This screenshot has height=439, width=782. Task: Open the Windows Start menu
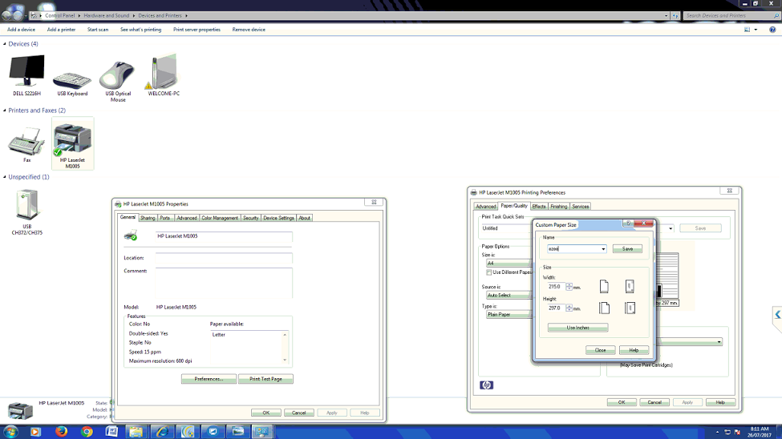[11, 432]
